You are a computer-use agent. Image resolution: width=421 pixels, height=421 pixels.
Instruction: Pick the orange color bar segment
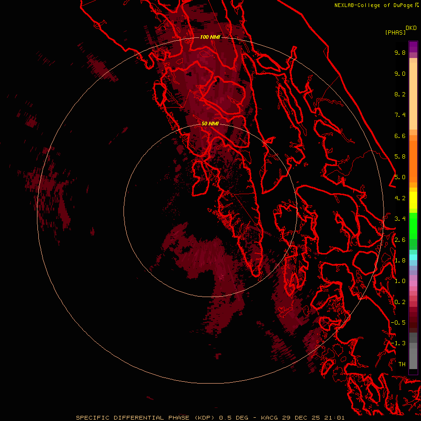(413, 161)
